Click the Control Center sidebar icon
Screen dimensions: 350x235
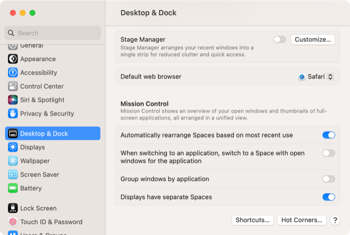tap(13, 86)
